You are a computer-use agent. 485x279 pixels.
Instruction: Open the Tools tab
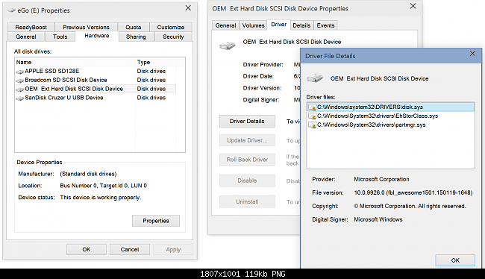point(60,37)
